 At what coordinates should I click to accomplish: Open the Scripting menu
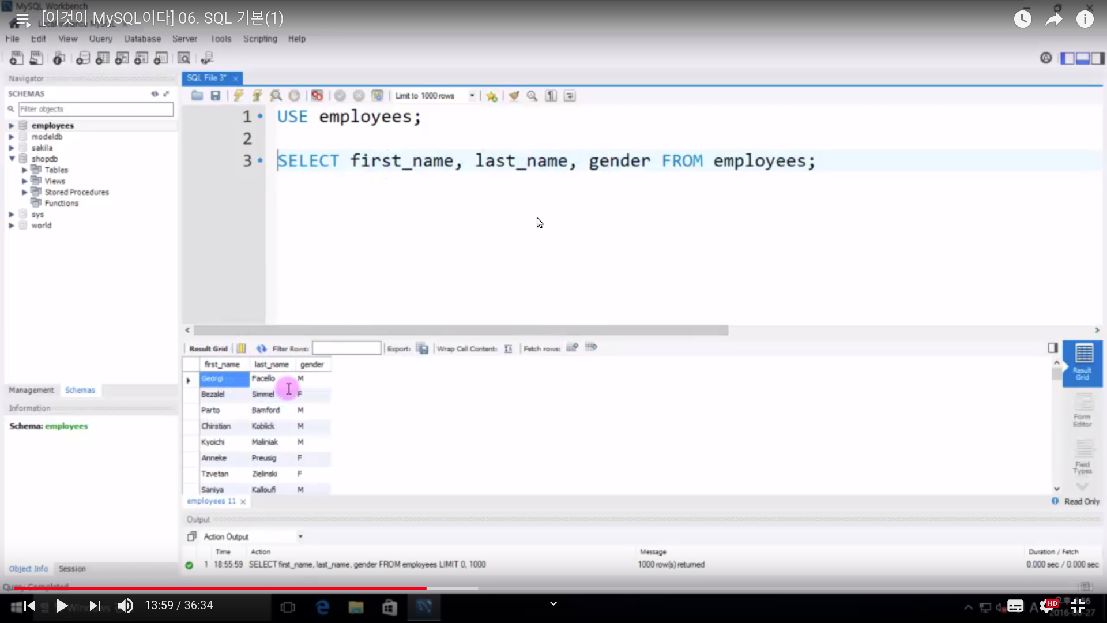pyautogui.click(x=260, y=39)
